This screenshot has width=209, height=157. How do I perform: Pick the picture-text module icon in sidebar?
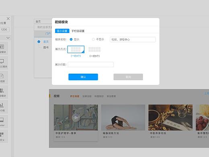[2, 47]
